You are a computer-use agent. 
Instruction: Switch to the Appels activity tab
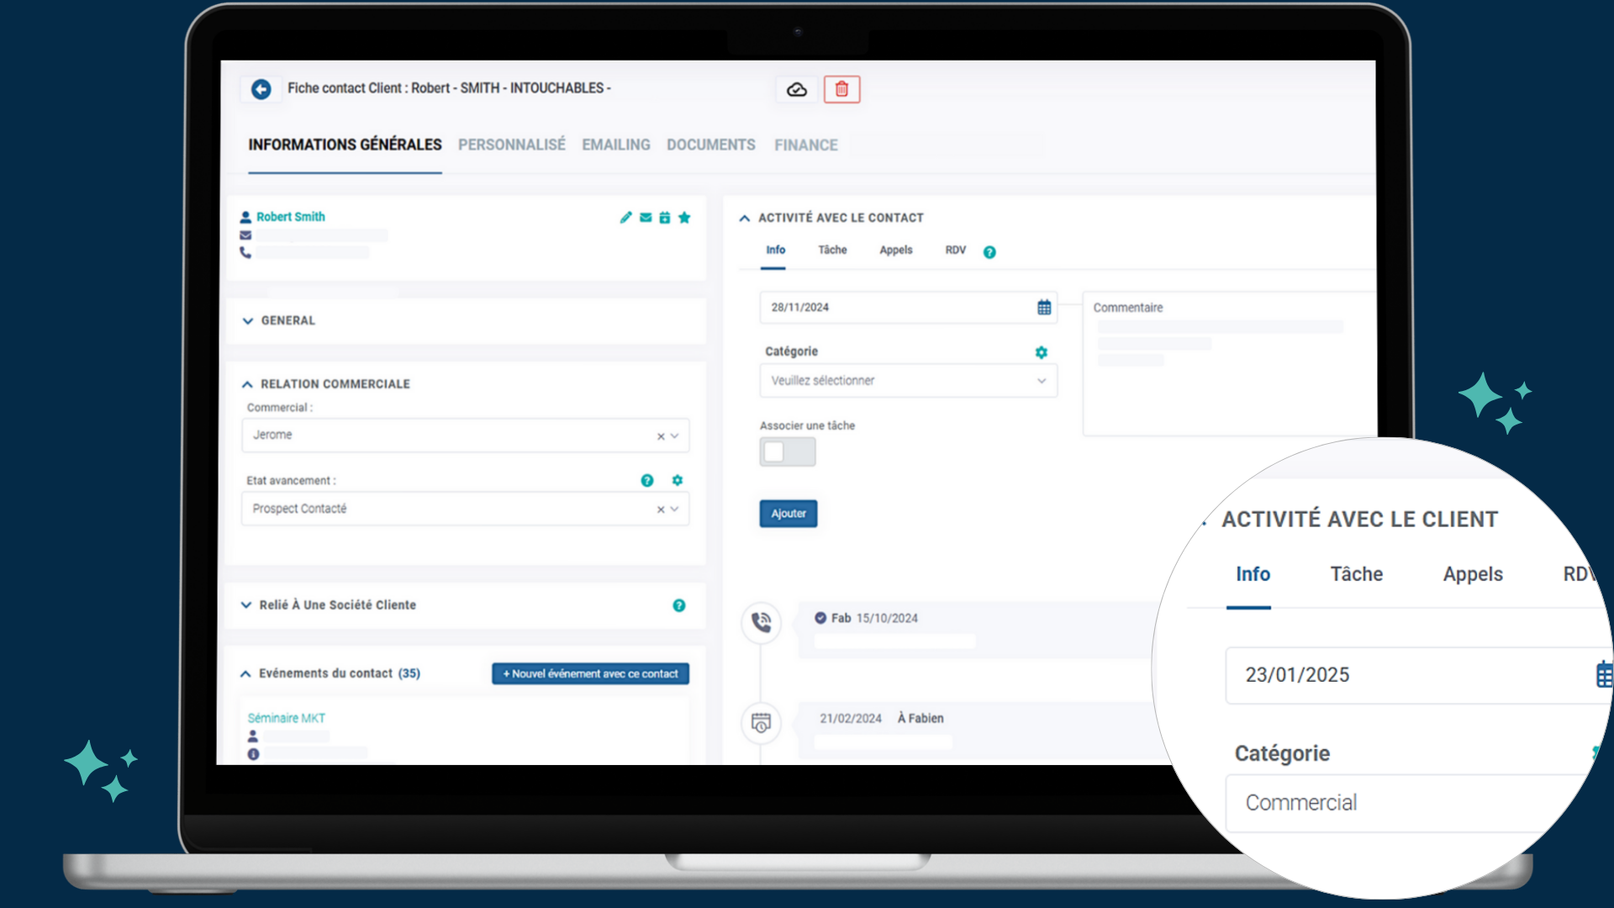(895, 251)
